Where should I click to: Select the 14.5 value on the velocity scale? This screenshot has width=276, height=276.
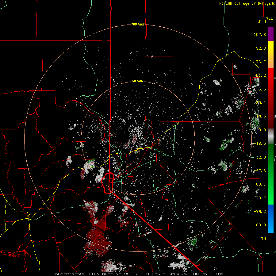point(261,116)
